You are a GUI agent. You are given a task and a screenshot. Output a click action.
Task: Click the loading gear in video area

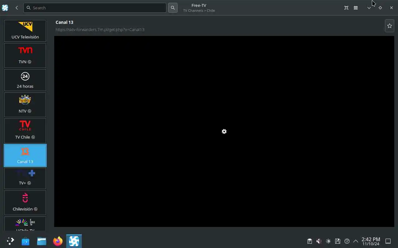tap(224, 131)
